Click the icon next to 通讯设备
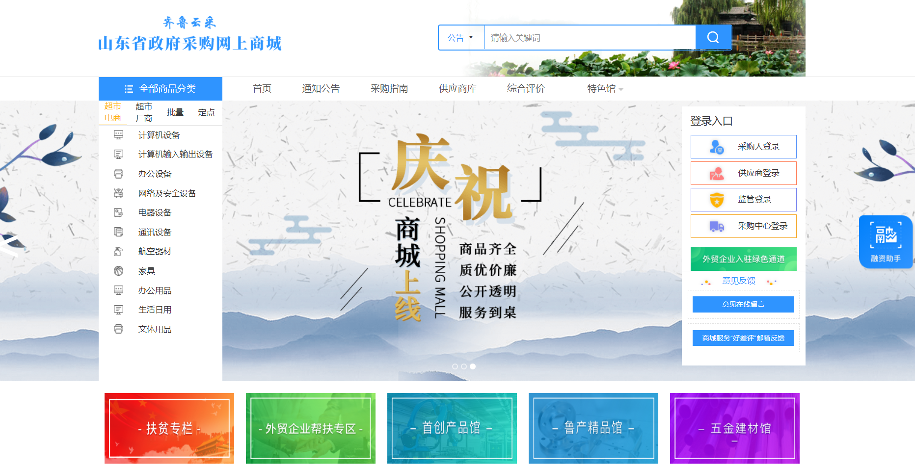This screenshot has width=915, height=470. click(x=118, y=232)
